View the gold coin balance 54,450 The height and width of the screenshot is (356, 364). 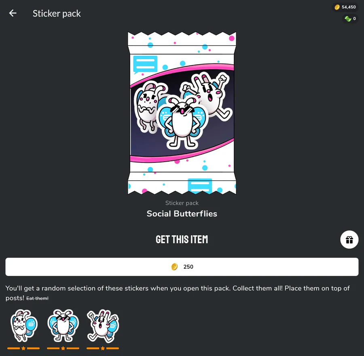click(x=345, y=7)
